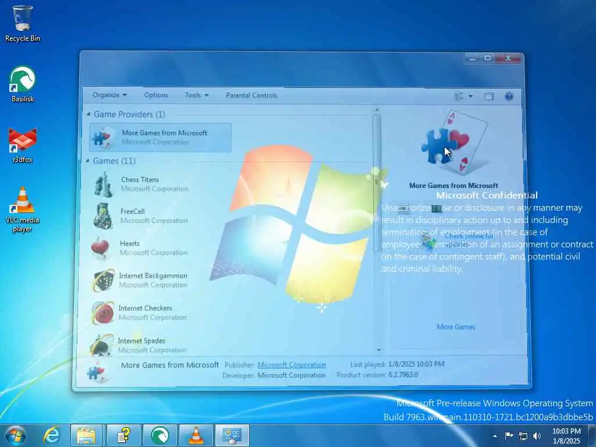This screenshot has height=447, width=596.
Task: Click the taskbar clock showing 10:03 PM
Action: [566, 436]
